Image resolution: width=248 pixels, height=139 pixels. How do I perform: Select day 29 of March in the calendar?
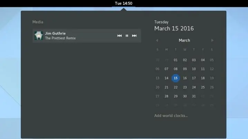point(175,96)
